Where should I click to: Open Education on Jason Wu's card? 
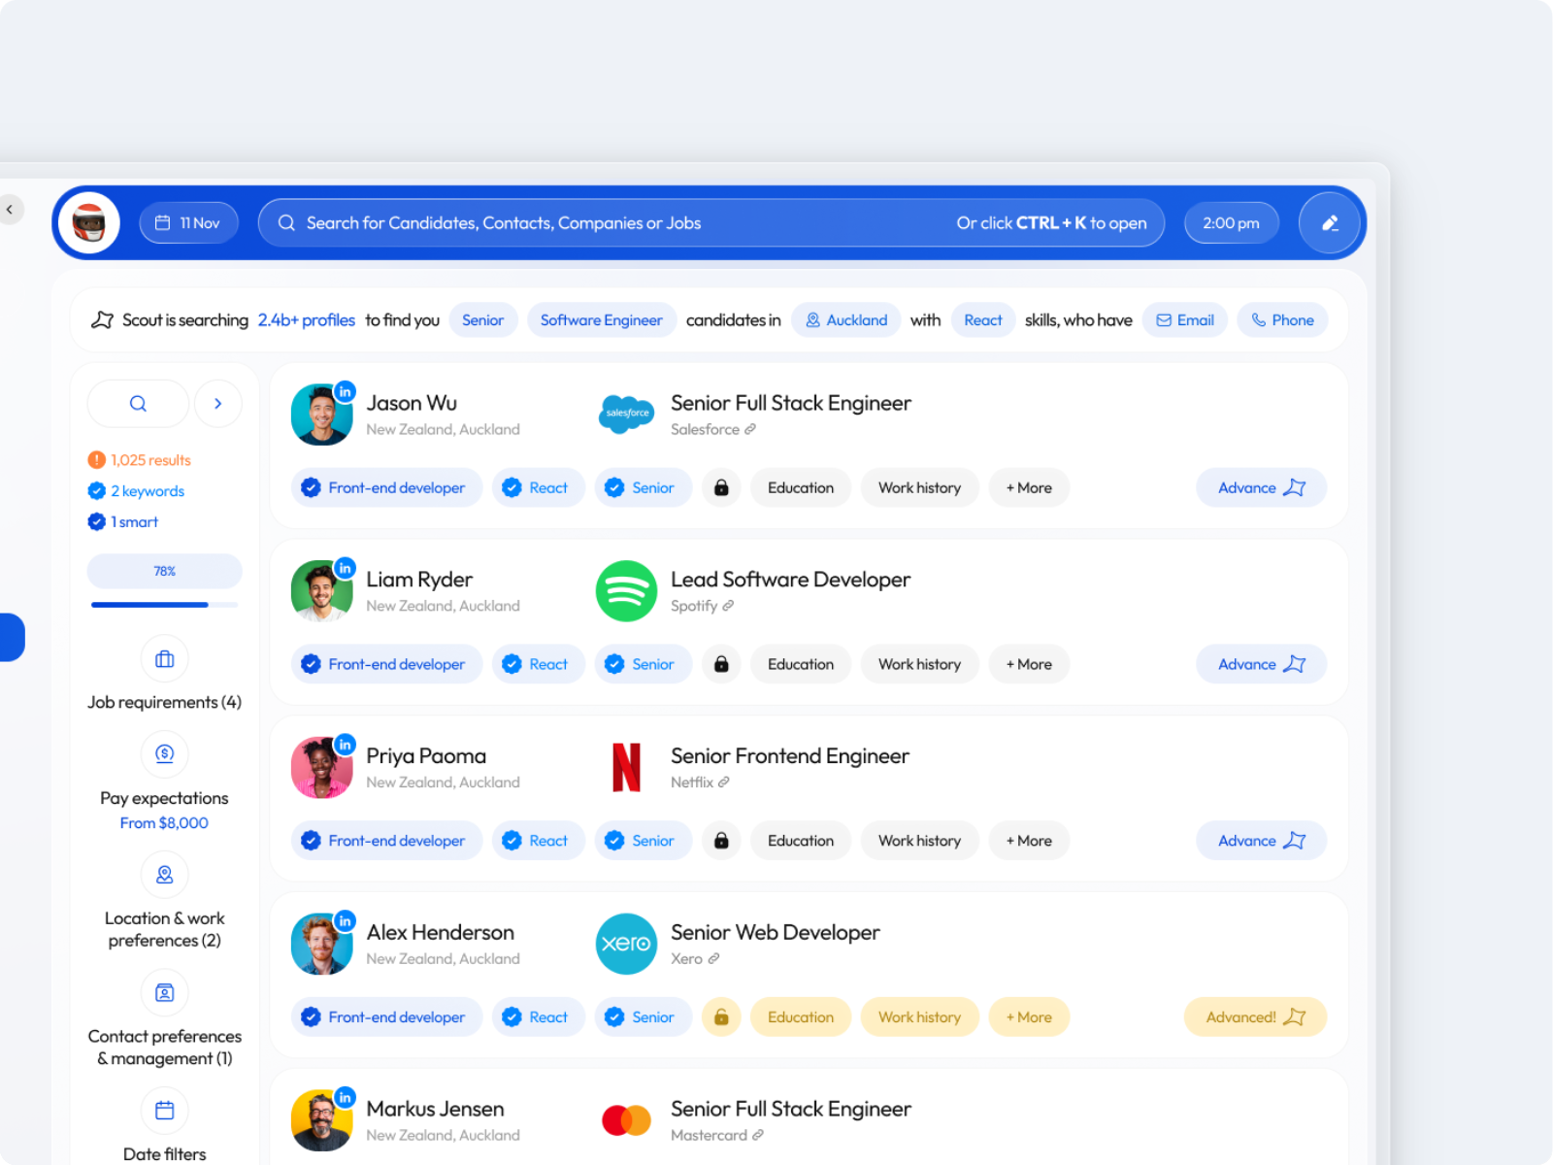click(801, 487)
